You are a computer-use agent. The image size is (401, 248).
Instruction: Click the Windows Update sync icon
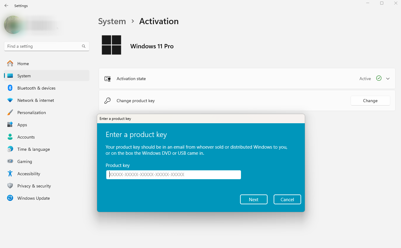click(x=10, y=198)
